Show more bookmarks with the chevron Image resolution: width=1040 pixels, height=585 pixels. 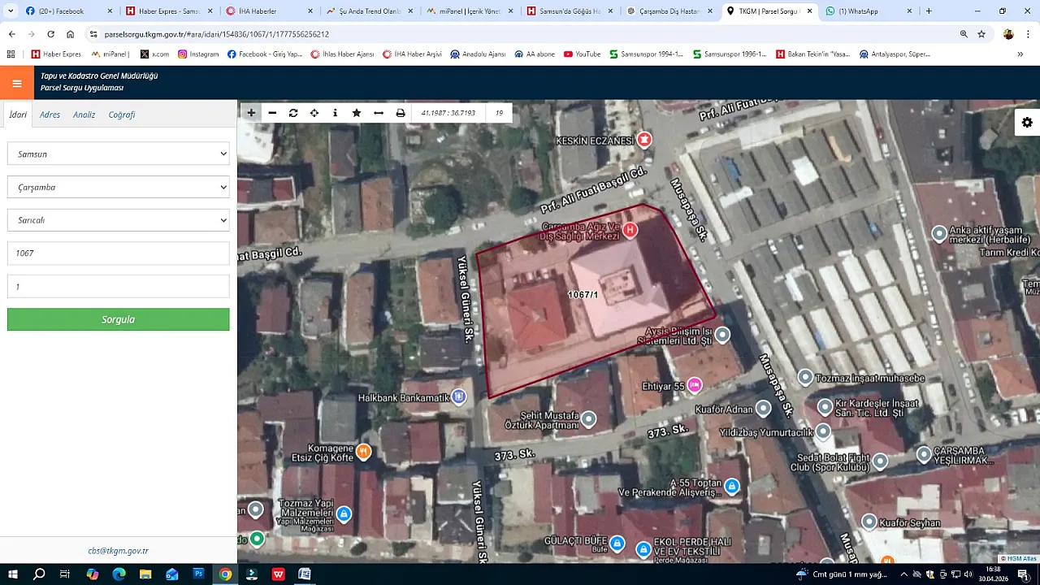(x=1020, y=54)
